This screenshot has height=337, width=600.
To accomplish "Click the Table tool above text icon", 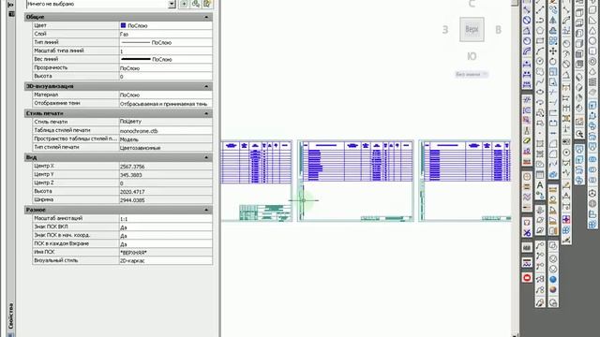I will [x=540, y=175].
